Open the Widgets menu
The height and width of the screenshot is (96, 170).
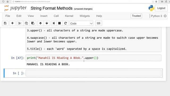[x=85, y=16]
